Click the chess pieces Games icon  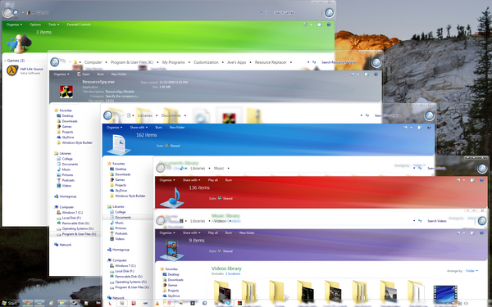click(x=19, y=43)
